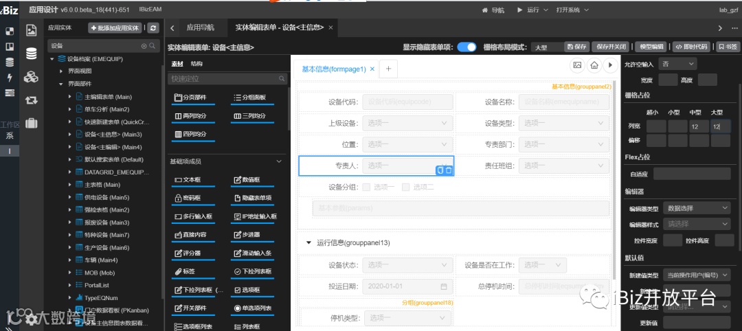Viewport: 742px width, 331px height.
Task: Click the refresh icon next to 批添加应用实体
Action: pyautogui.click(x=153, y=28)
